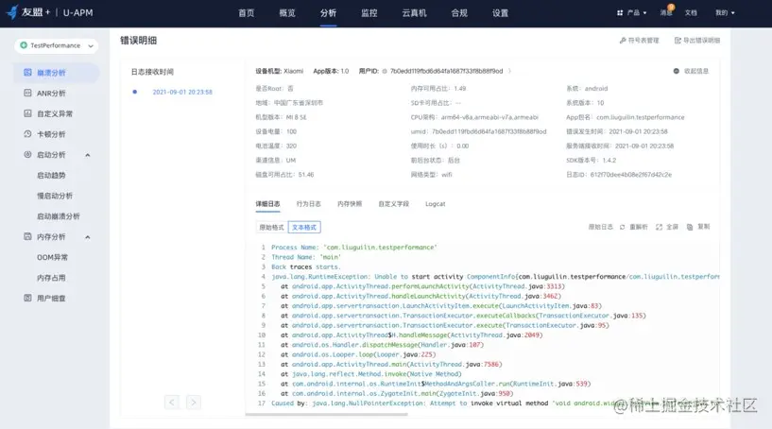Image resolution: width=772 pixels, height=429 pixels.
Task: Click the 符号表管理 wrench icon
Action: 623,41
